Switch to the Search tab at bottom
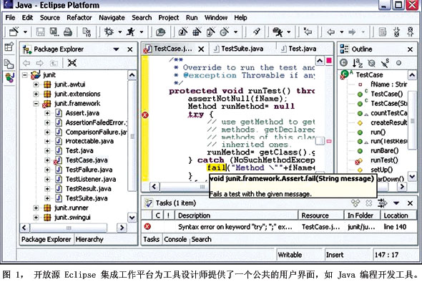Viewport: 422px width, 282px height. (x=201, y=239)
